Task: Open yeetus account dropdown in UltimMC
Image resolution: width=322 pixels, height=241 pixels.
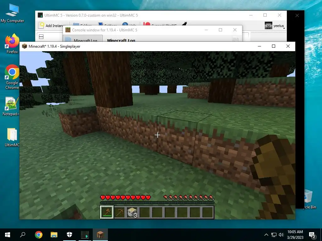Action: 275,26
